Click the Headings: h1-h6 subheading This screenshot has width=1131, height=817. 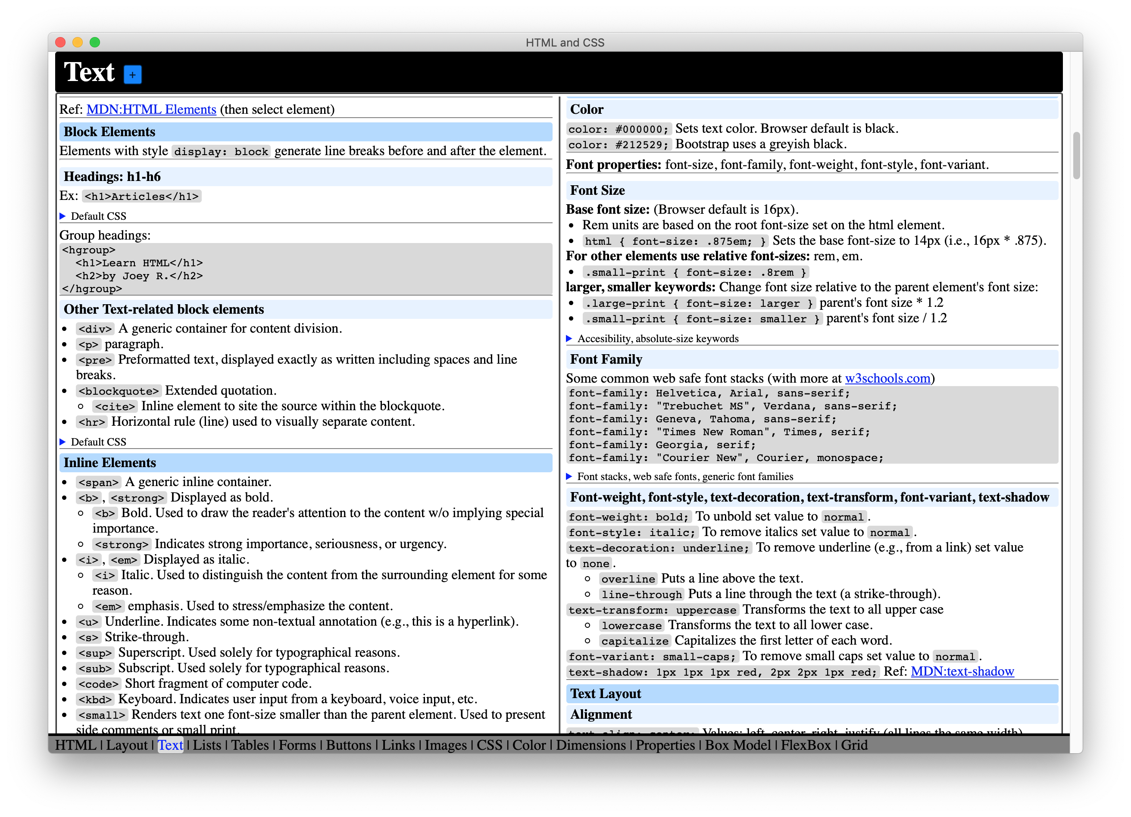(306, 177)
